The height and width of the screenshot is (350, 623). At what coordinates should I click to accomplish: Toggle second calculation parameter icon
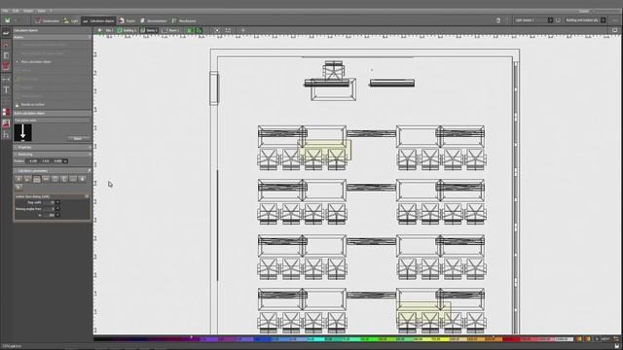click(x=28, y=179)
